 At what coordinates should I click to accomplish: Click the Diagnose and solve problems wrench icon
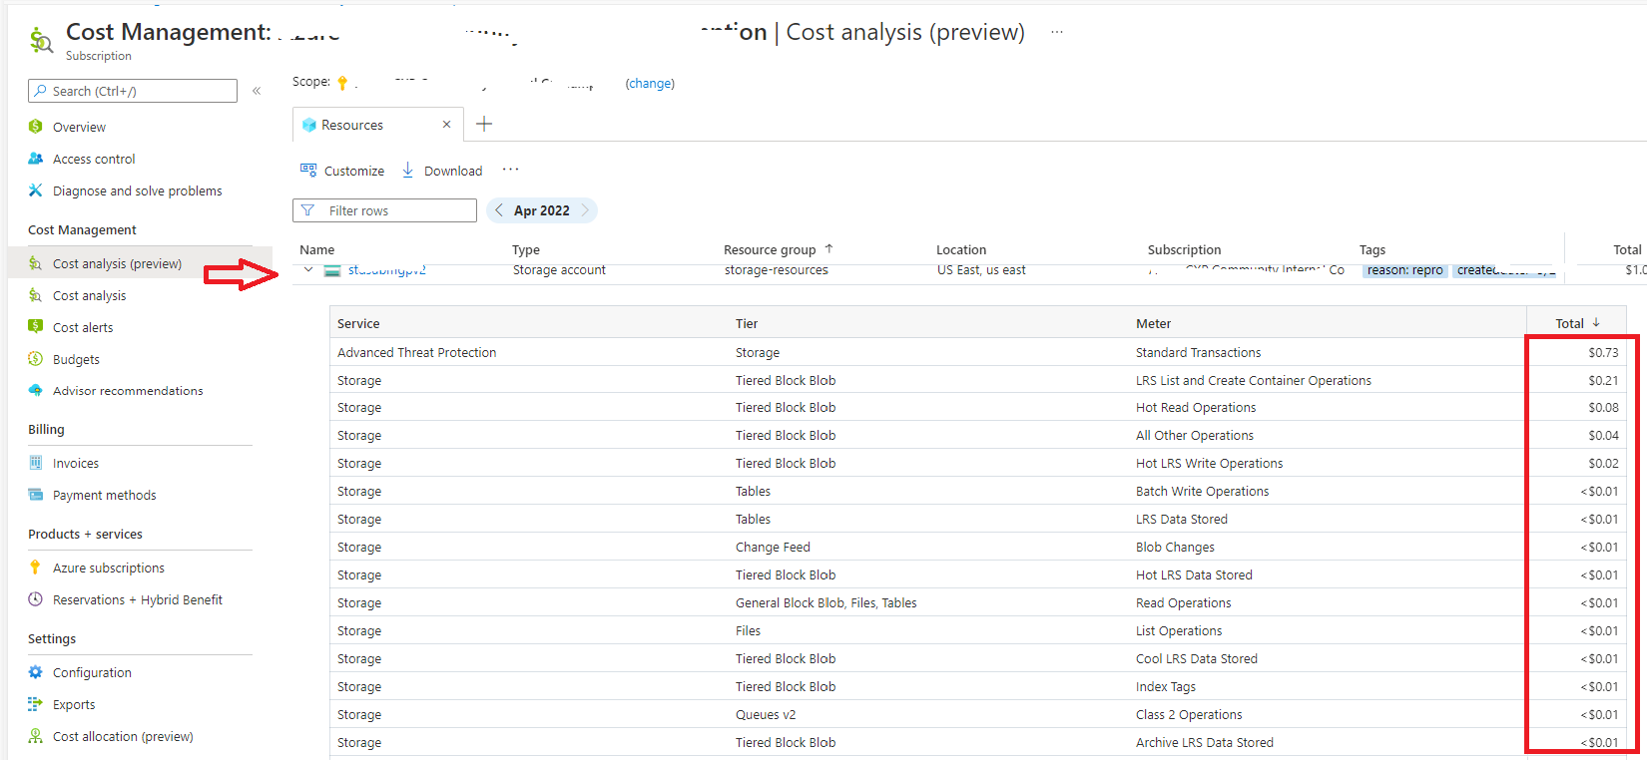point(36,190)
